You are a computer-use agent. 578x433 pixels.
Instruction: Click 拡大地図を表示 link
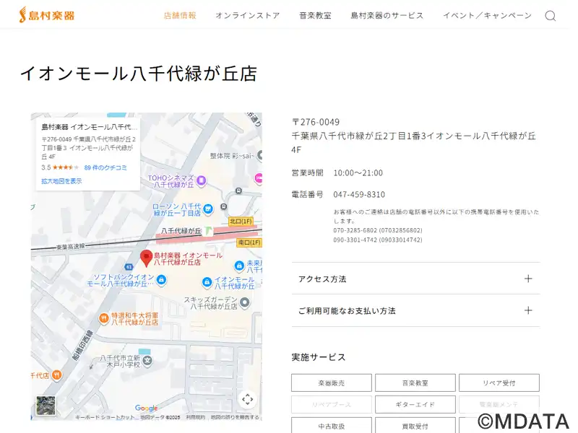pyautogui.click(x=61, y=181)
